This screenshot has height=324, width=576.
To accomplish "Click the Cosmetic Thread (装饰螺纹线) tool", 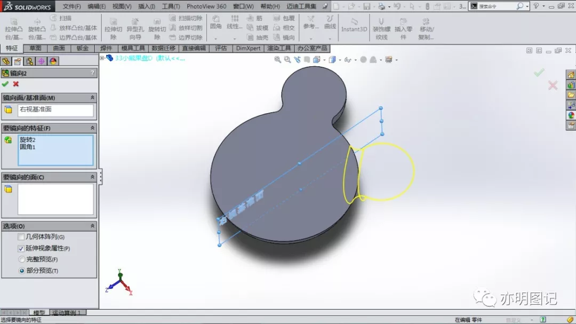I will [381, 29].
